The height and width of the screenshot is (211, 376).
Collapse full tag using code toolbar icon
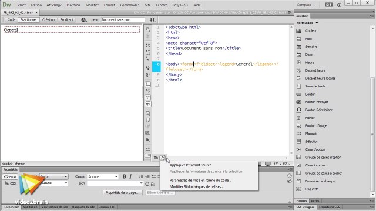[x=147, y=46]
